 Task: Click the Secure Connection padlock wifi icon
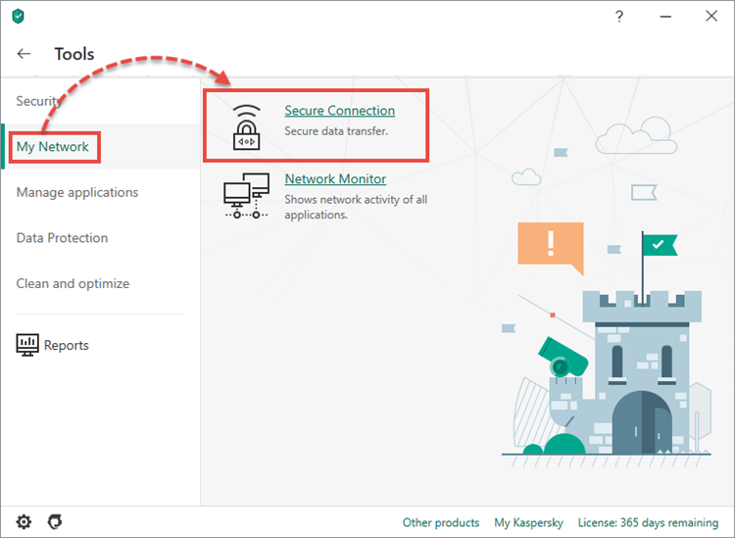247,127
